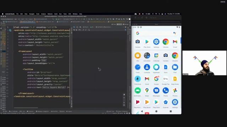
Task: Click the TextView tag in code
Action: tap(28, 69)
